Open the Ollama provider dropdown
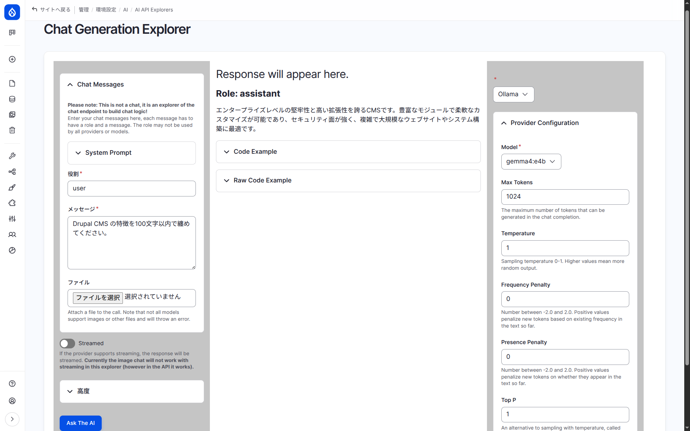This screenshot has width=690, height=431. pyautogui.click(x=513, y=94)
